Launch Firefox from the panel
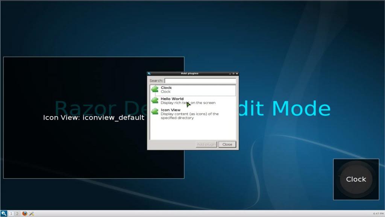385x217 pixels. [x=25, y=214]
